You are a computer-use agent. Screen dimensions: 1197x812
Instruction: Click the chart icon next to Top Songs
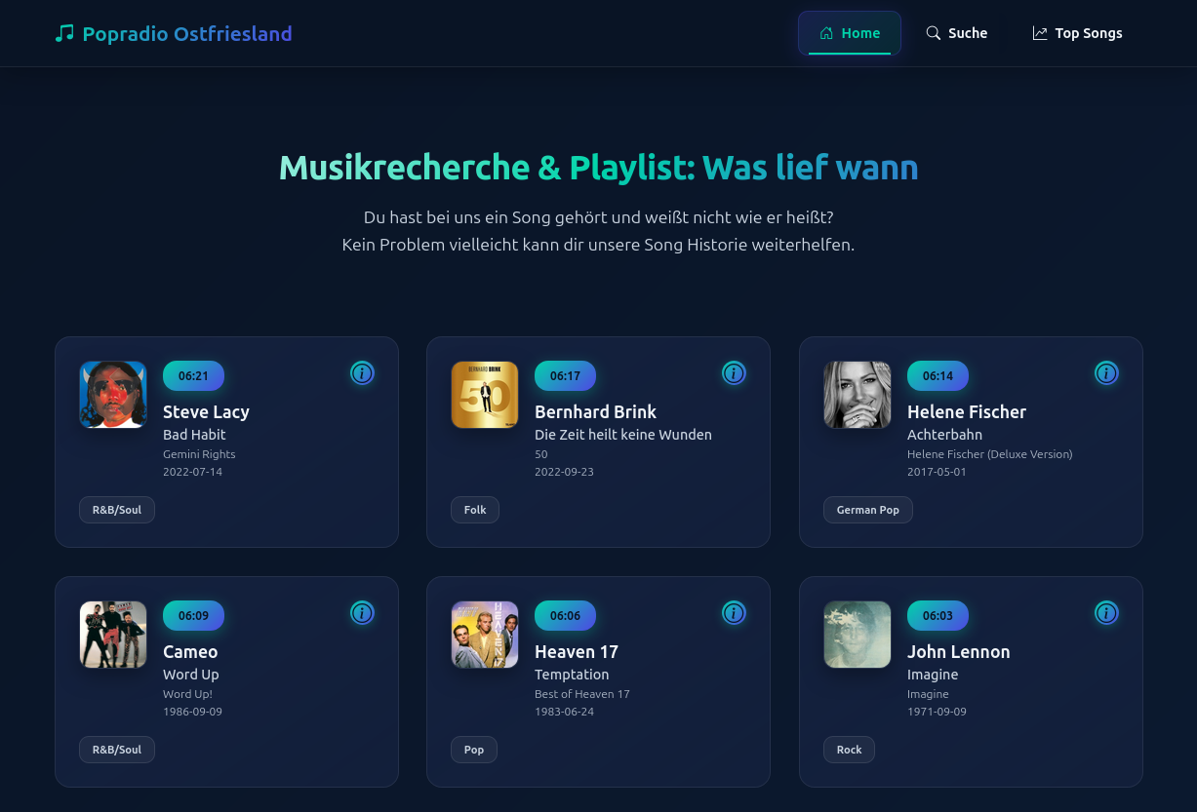pyautogui.click(x=1040, y=32)
